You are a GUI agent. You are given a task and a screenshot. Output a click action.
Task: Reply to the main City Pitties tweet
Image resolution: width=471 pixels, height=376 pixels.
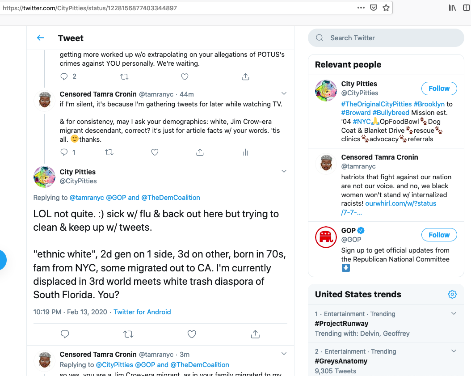(x=65, y=334)
